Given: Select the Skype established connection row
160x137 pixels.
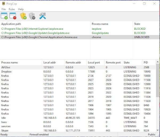Looking at the screenshot, I should point(53,130).
